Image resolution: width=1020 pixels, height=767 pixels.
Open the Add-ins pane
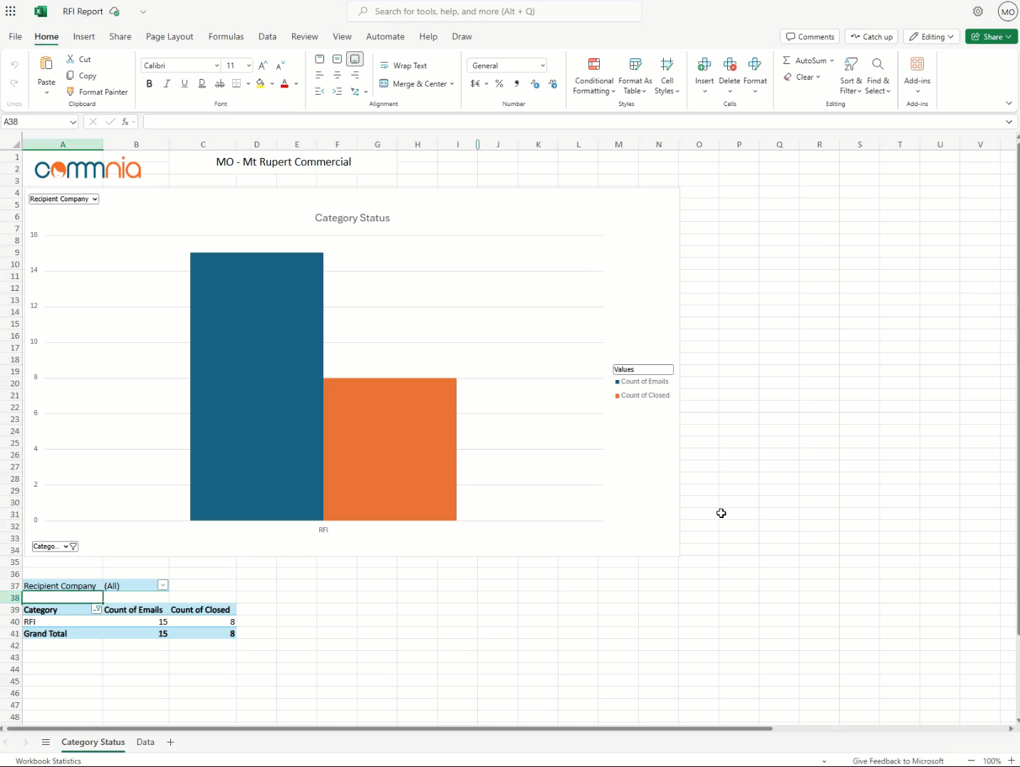pos(917,74)
